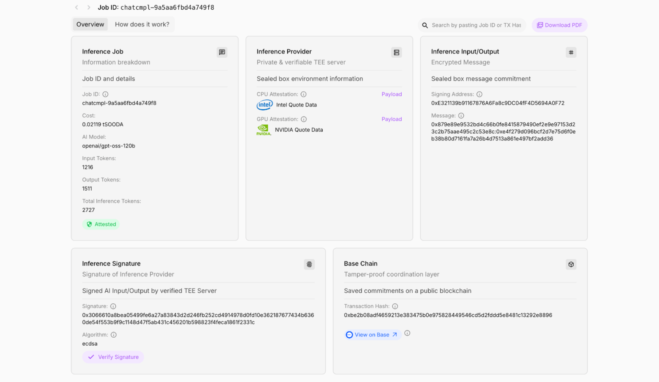Click the Intel logo icon

(265, 105)
